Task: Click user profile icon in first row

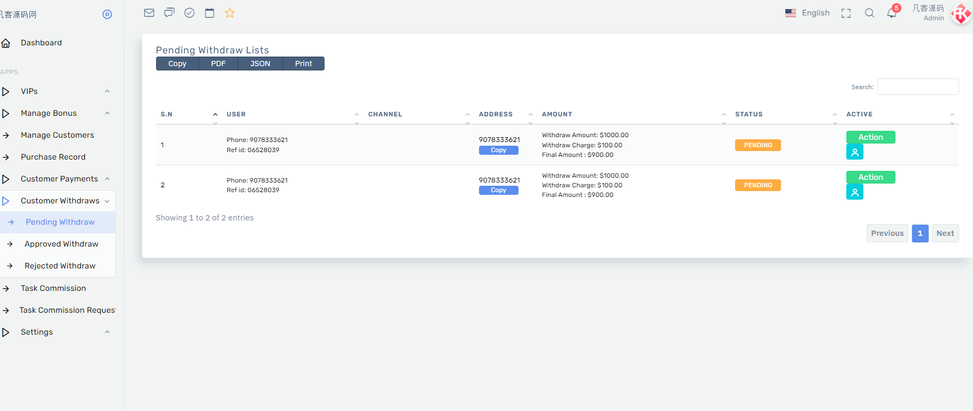Action: click(x=854, y=152)
